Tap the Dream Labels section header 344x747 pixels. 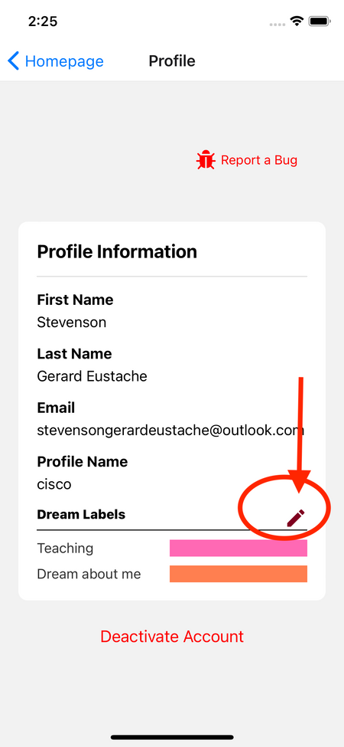tap(81, 515)
